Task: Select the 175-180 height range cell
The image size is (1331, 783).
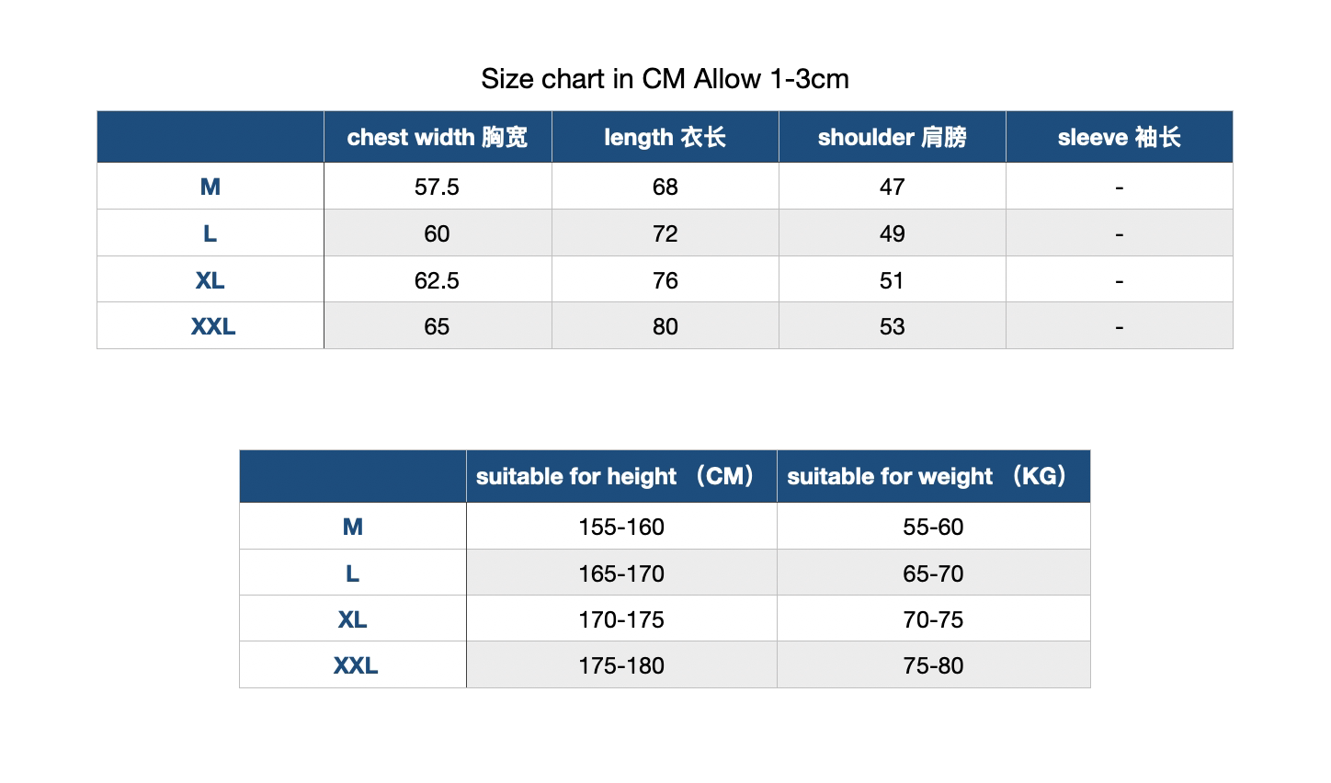Action: pyautogui.click(x=620, y=666)
